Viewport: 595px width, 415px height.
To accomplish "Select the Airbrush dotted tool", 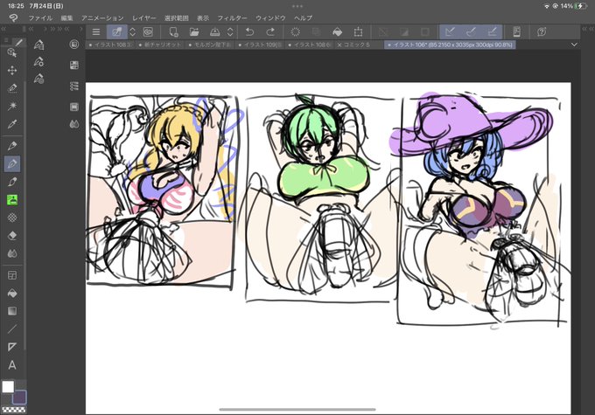I will click(12, 218).
